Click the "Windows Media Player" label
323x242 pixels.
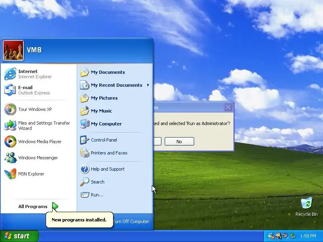click(x=40, y=142)
